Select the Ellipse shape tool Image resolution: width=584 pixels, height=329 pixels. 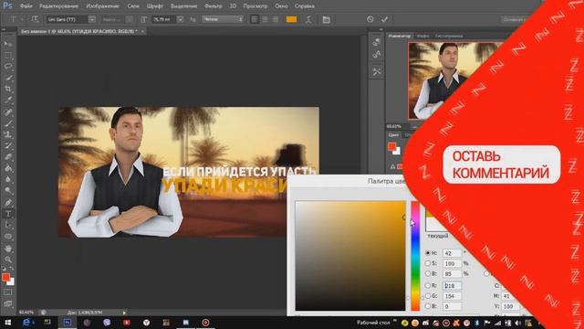point(8,237)
